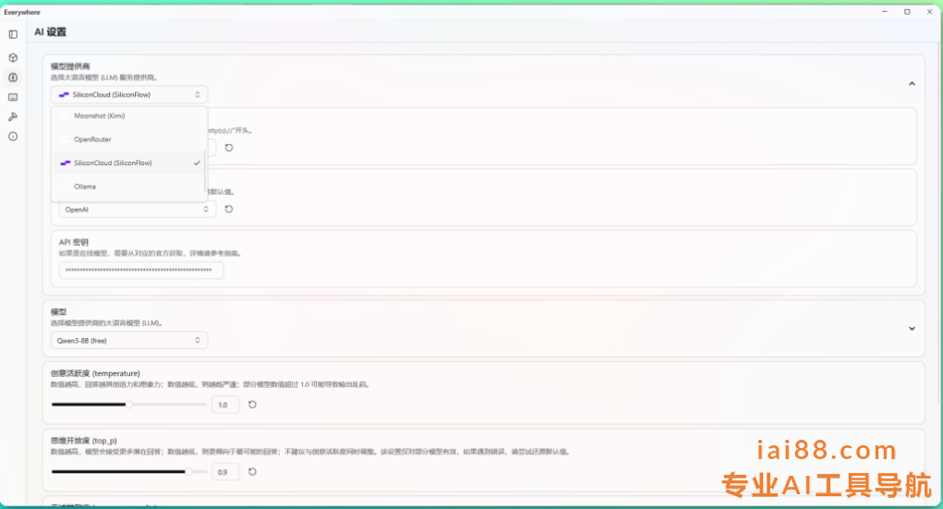The height and width of the screenshot is (509, 943).
Task: Open the AI settings brain icon
Action: 13,78
